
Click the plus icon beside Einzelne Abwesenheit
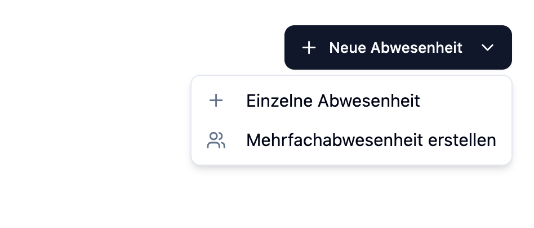point(216,101)
